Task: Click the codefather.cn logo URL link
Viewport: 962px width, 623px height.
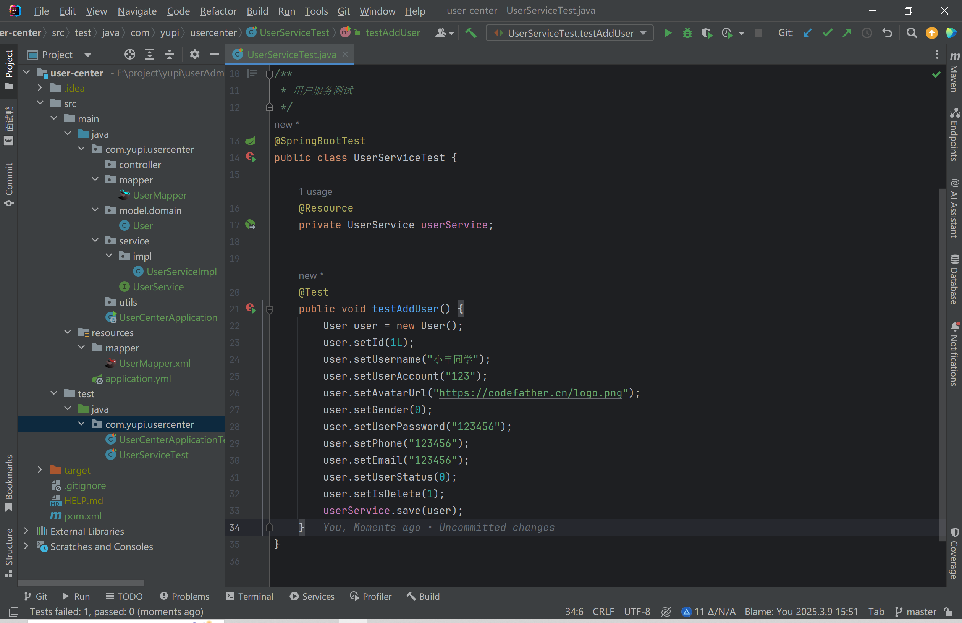Action: pos(530,393)
